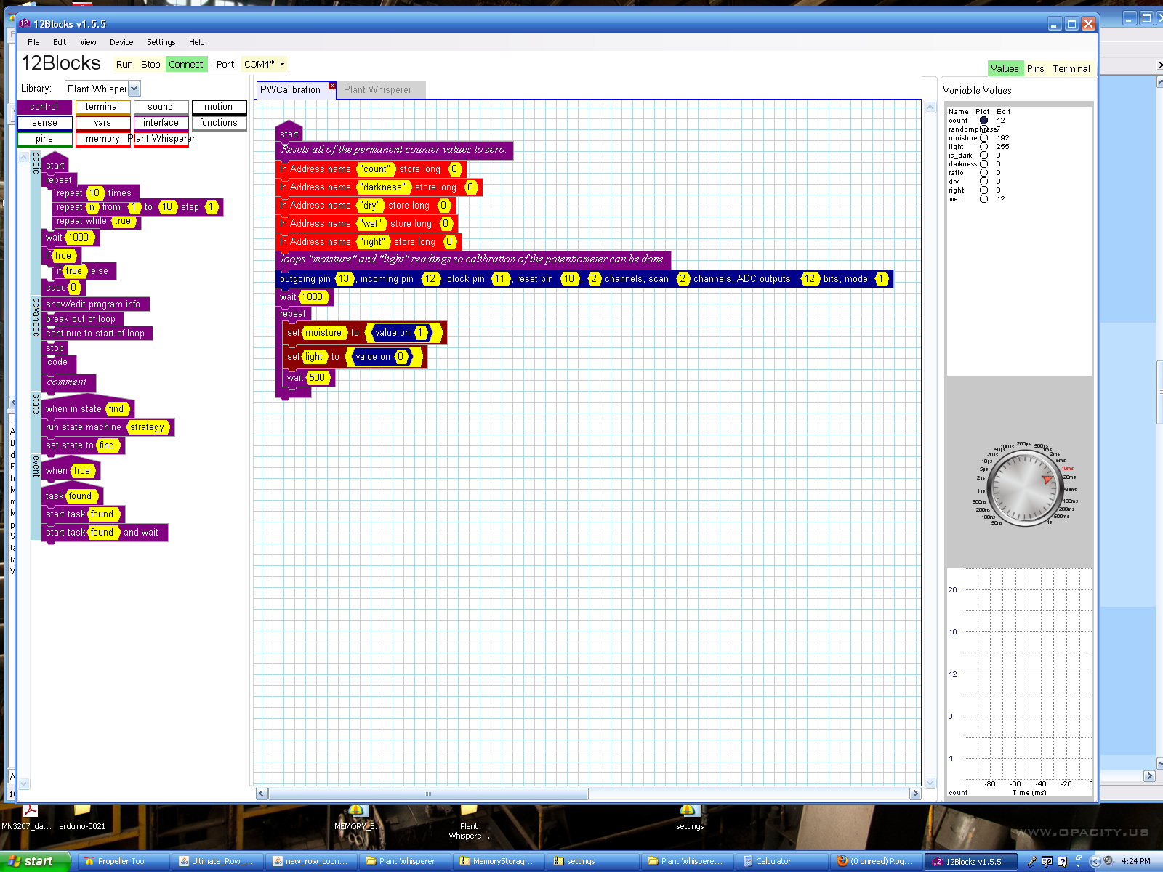
Task: Switch to the Pins panel tab
Action: click(x=1035, y=68)
